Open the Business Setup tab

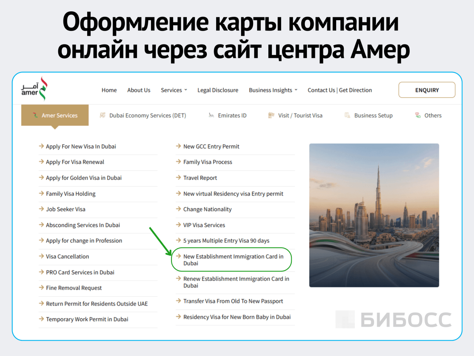[x=368, y=115]
